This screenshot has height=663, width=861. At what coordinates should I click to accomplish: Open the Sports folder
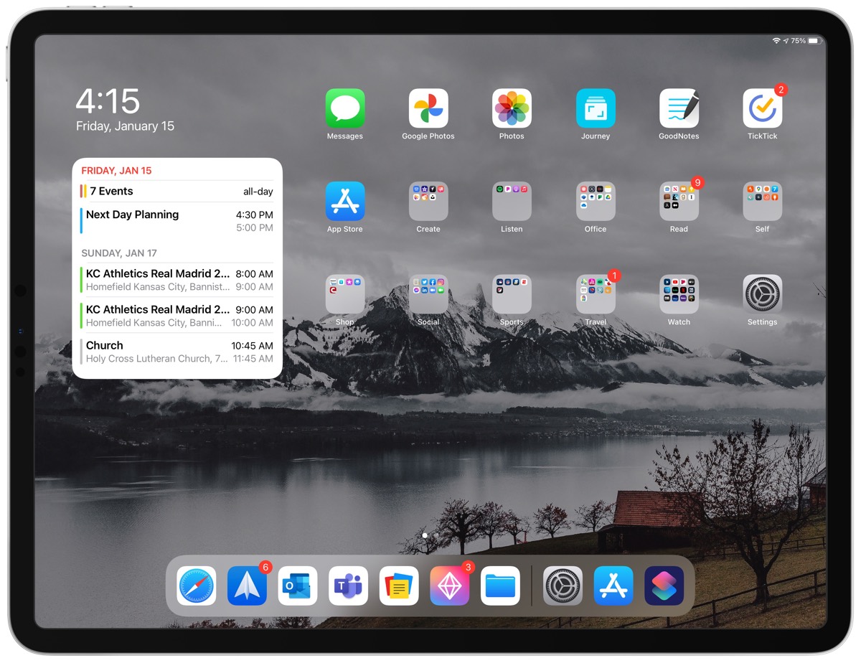point(512,294)
